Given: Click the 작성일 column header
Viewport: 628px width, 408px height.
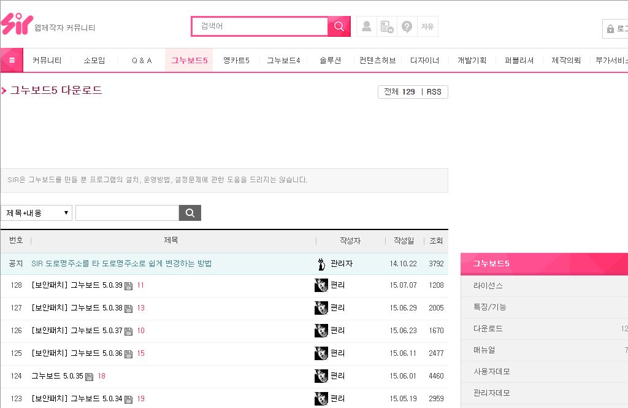Looking at the screenshot, I should click(404, 241).
